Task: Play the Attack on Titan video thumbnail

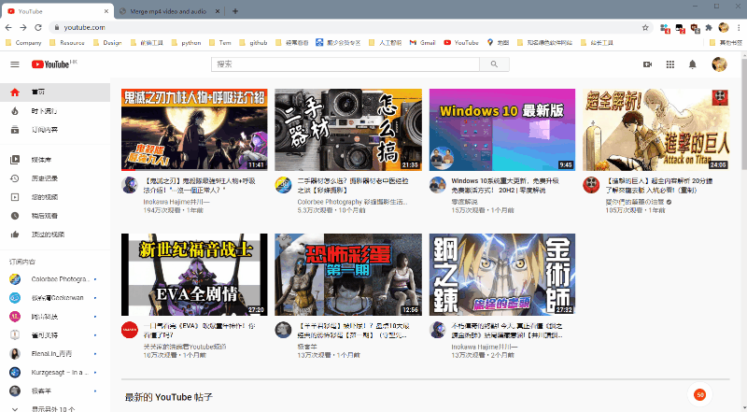Action: (655, 129)
